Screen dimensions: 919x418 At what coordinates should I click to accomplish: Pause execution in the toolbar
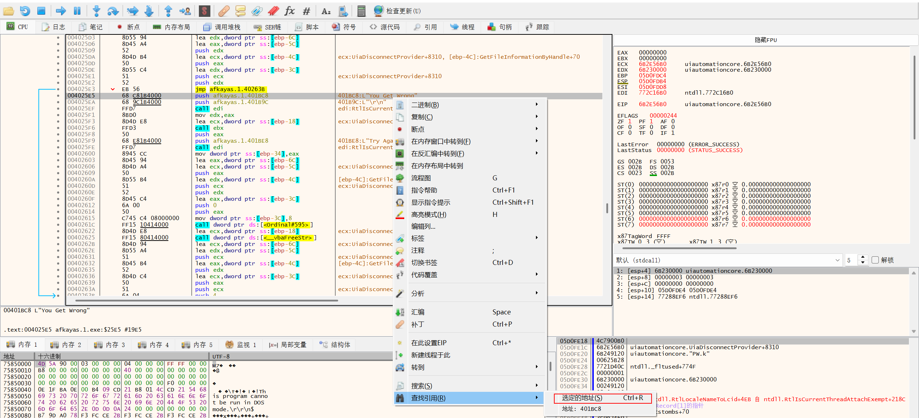pyautogui.click(x=77, y=11)
